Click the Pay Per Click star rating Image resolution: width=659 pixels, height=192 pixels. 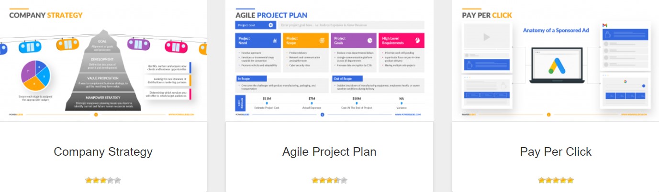[x=556, y=181]
